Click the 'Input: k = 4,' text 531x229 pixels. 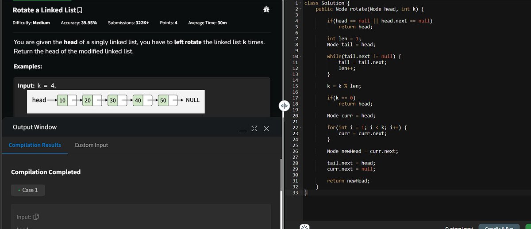tap(37, 86)
